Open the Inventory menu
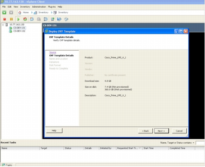This screenshot has height=167, width=205. coord(25,7)
